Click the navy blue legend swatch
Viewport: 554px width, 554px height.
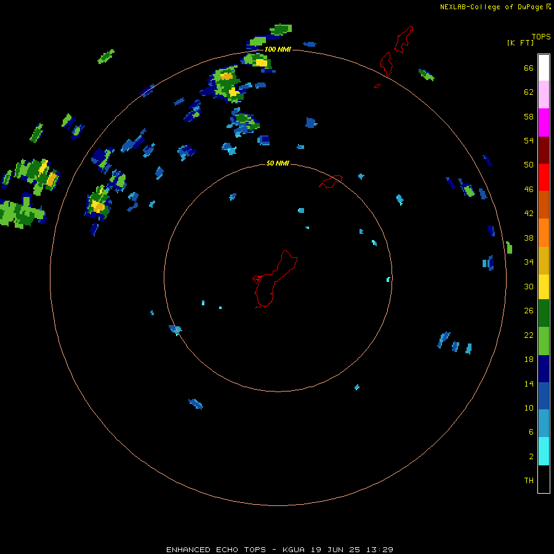pyautogui.click(x=544, y=369)
